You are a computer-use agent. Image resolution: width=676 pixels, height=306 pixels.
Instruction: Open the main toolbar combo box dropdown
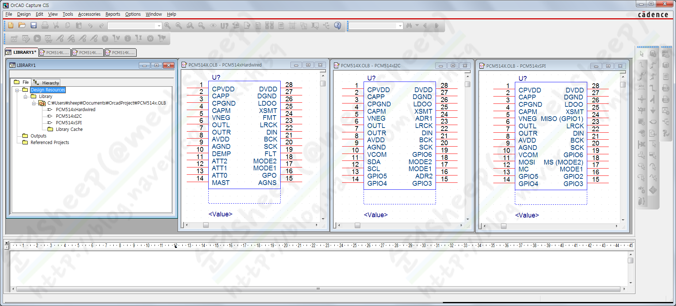coord(159,26)
